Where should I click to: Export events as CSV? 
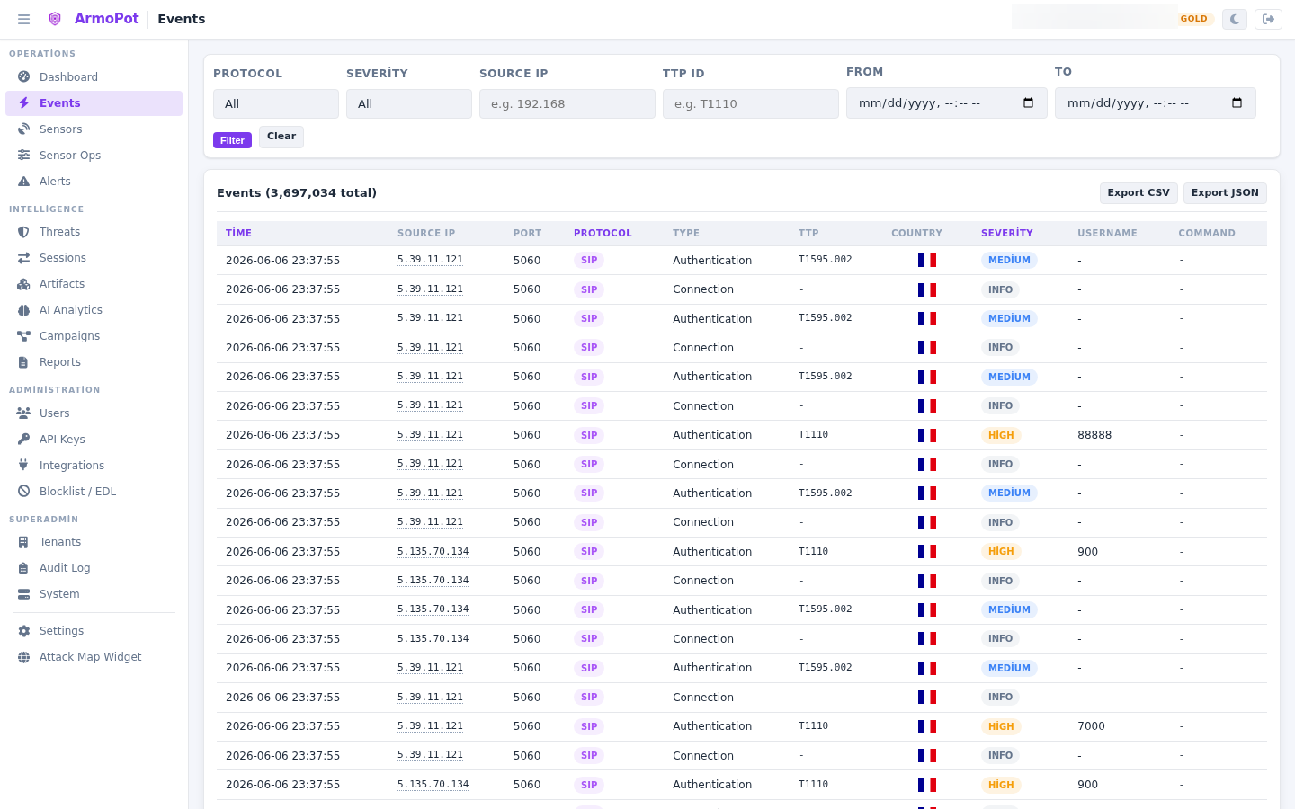[1139, 192]
